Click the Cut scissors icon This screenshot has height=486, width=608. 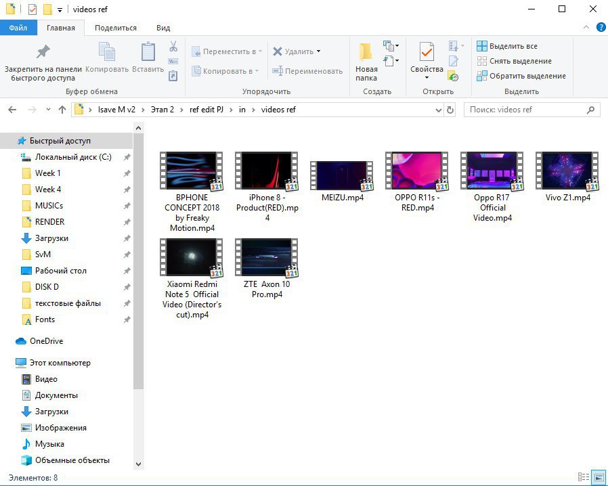pos(173,46)
